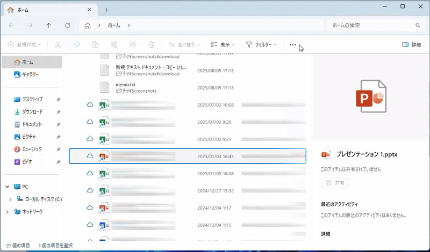Add a new tab with plus button

coord(106,10)
